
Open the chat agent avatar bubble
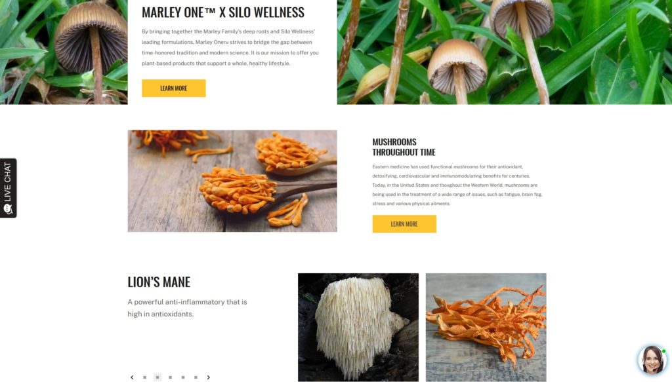click(x=652, y=360)
